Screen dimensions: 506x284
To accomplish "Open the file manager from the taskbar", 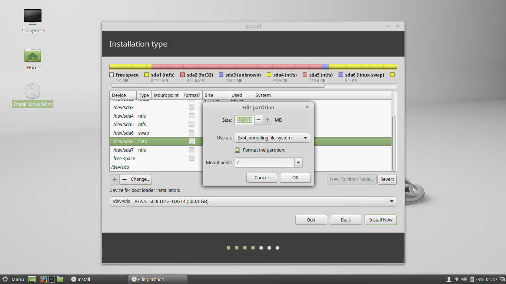I will tap(60, 279).
